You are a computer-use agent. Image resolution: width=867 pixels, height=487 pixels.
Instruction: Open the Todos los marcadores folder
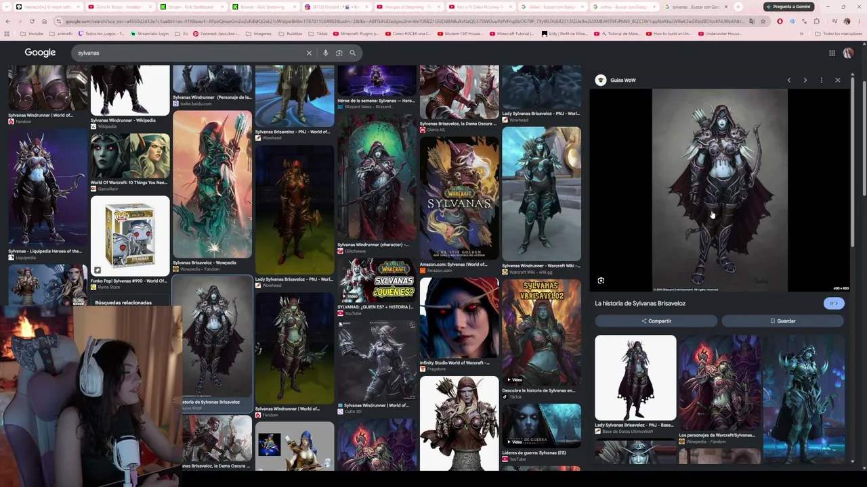pos(839,34)
